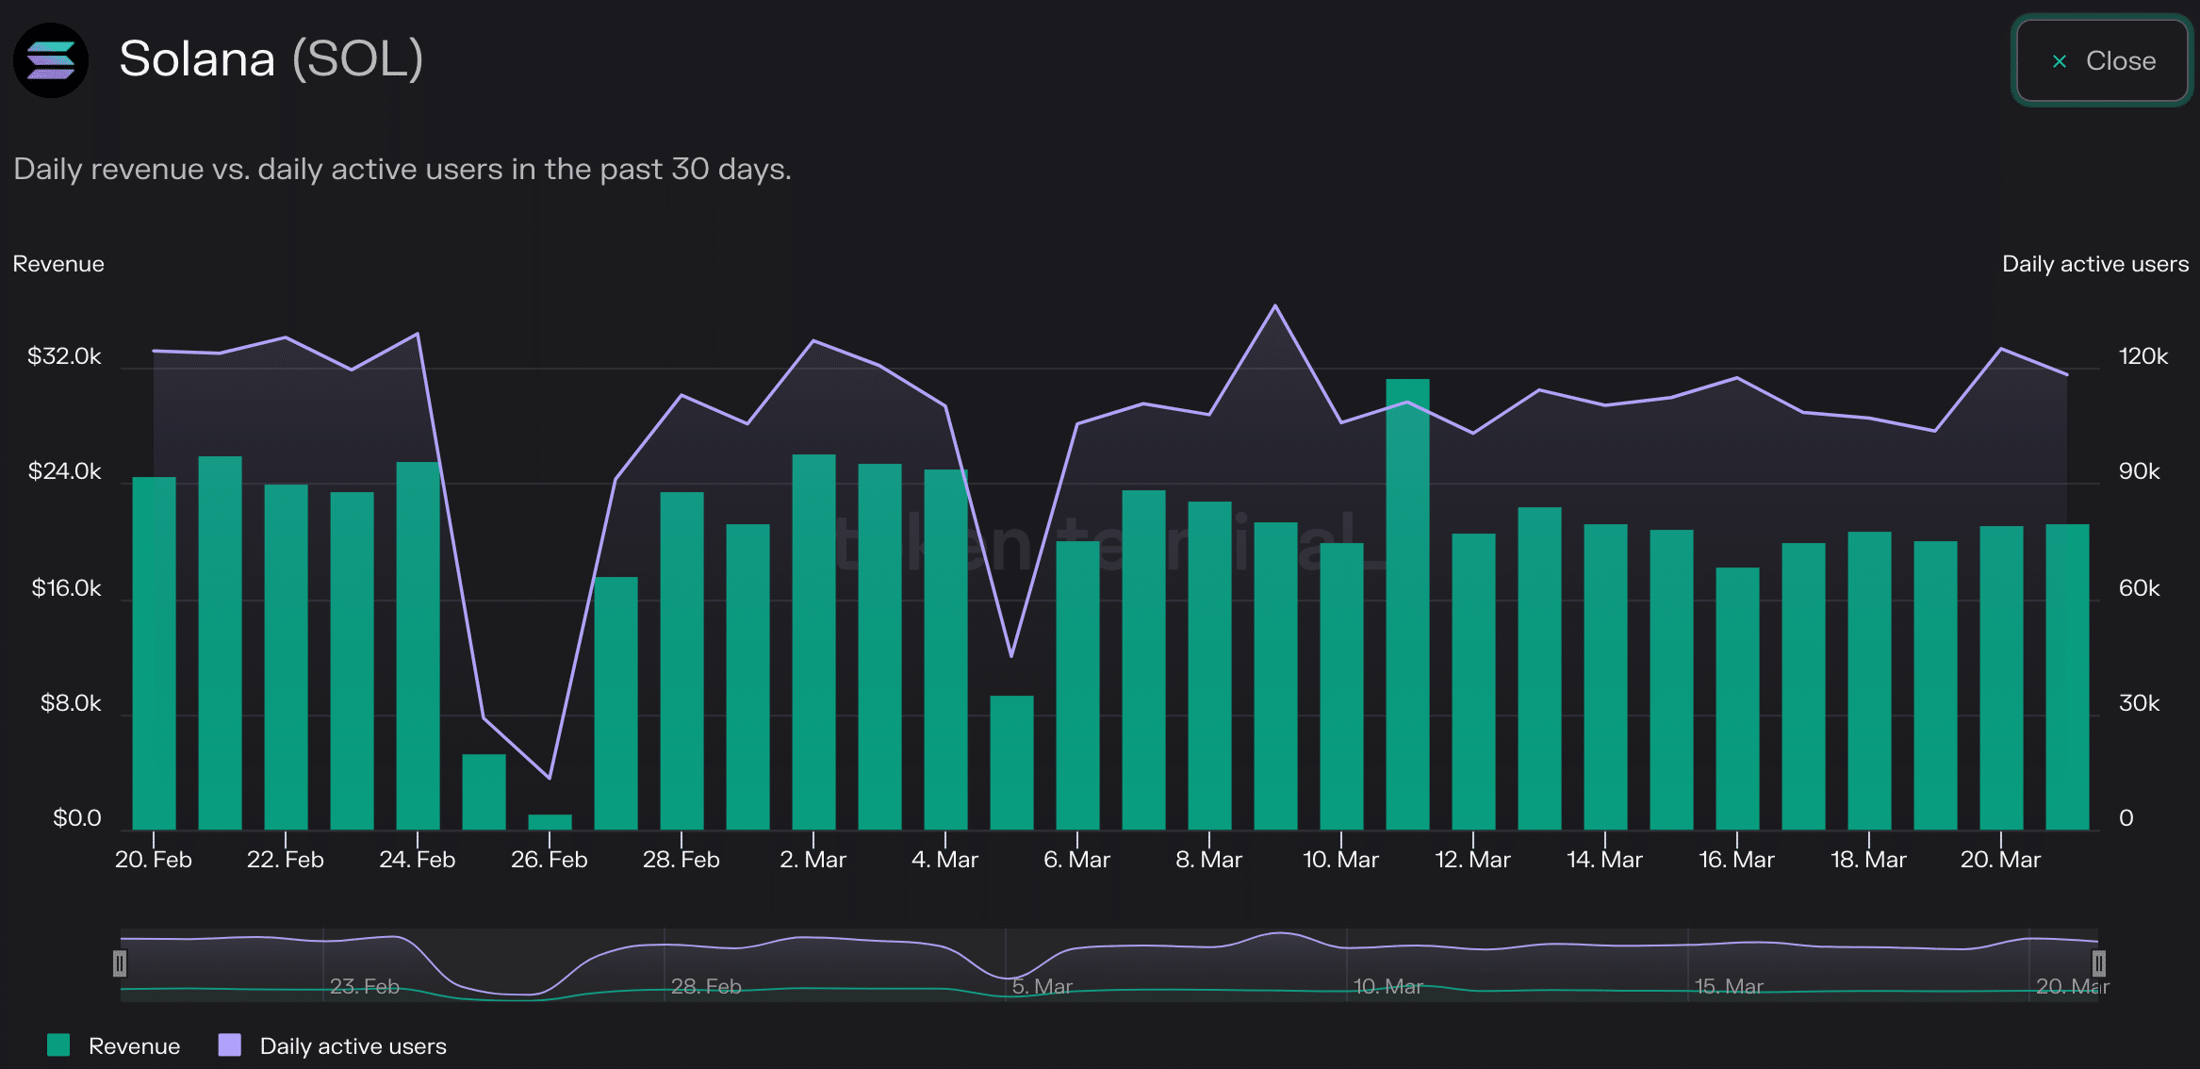Grab the right range navigator handle
This screenshot has width=2200, height=1069.
pyautogui.click(x=2098, y=963)
